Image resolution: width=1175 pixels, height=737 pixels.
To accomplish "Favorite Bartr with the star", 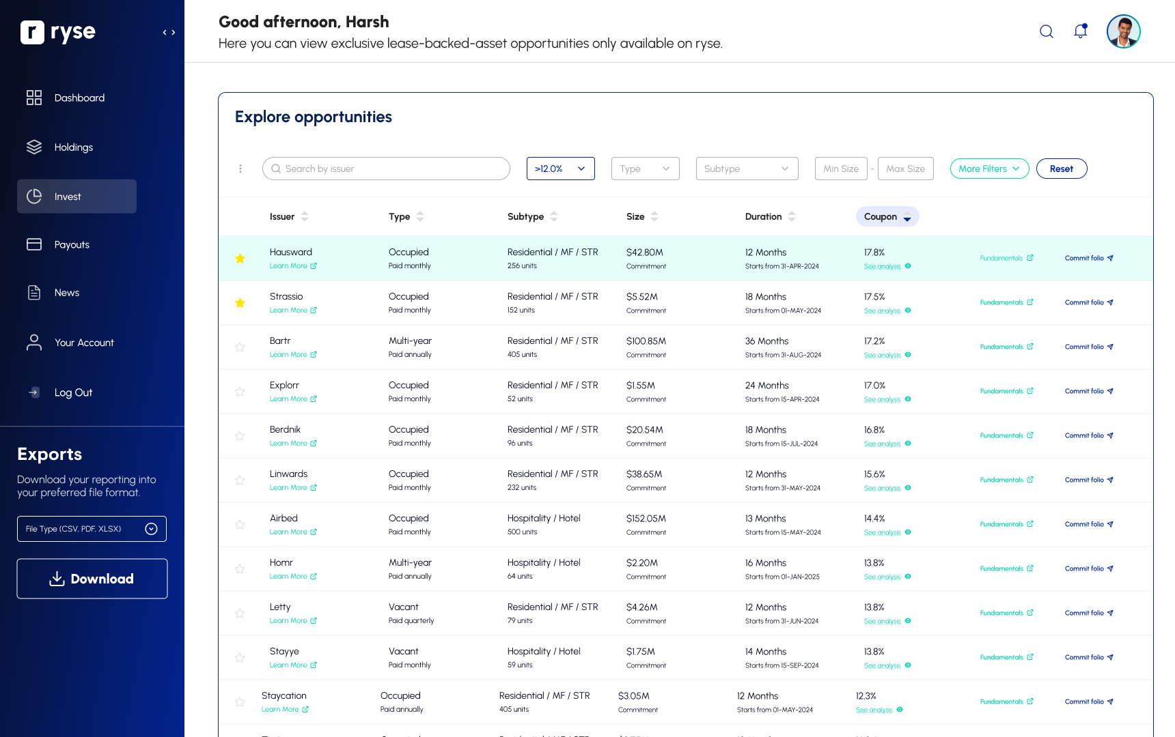I will coord(240,347).
